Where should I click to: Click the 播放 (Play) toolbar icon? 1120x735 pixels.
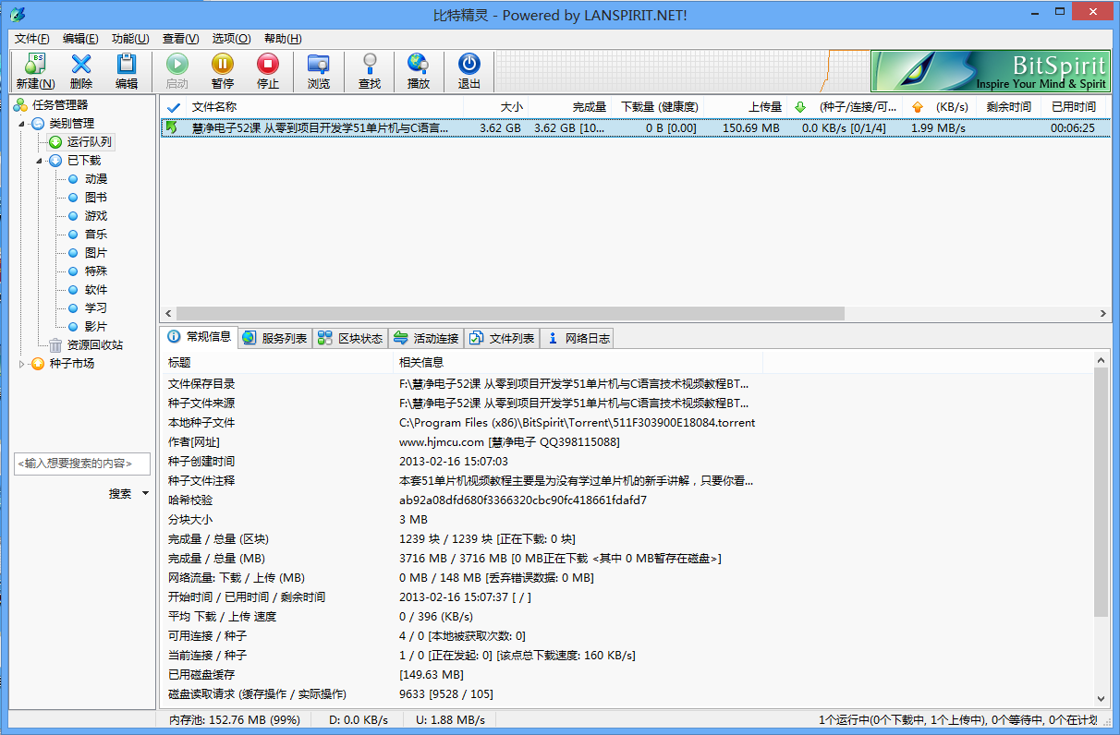coord(419,65)
